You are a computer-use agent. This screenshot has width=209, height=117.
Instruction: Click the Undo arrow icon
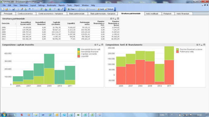coord(29,9)
